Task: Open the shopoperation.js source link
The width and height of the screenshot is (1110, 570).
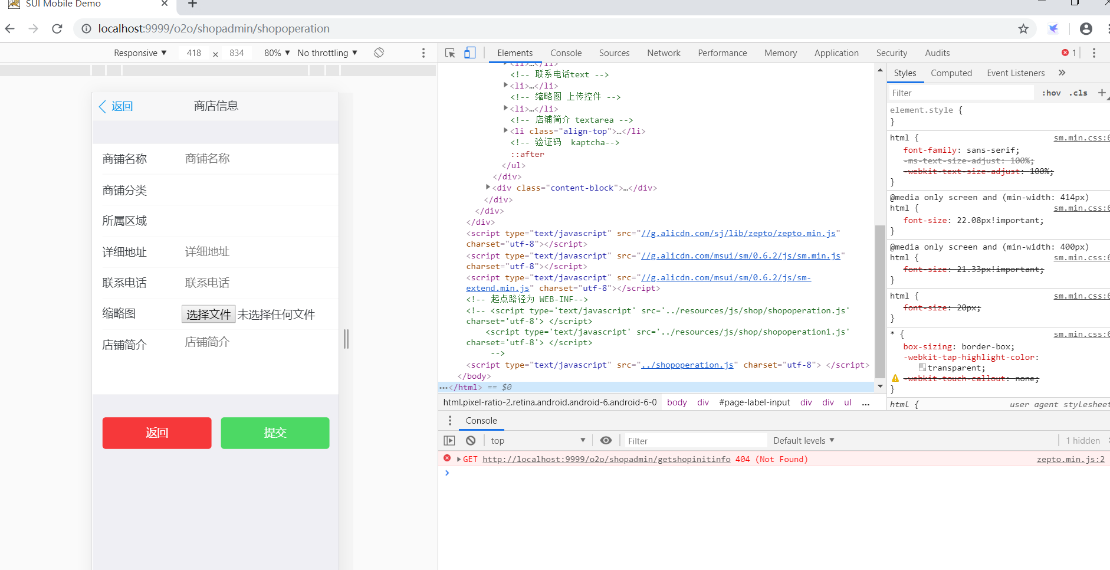Action: (687, 365)
